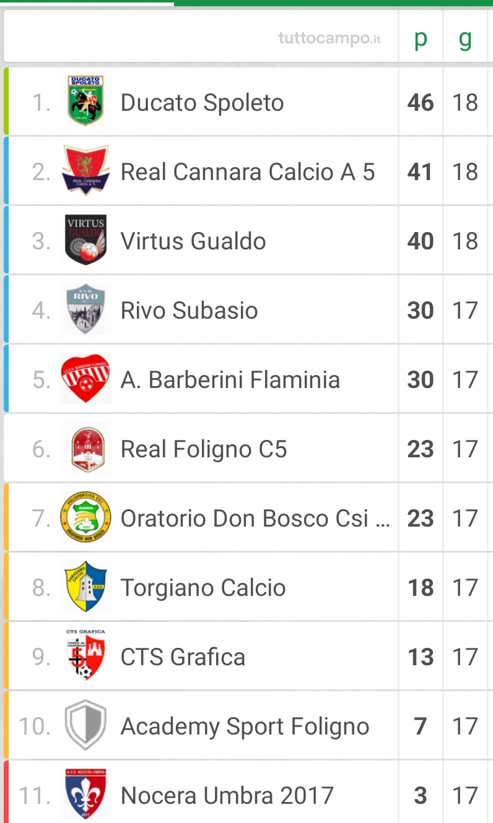
Task: Open the Nocera Umbra 2017 team link
Action: click(227, 795)
